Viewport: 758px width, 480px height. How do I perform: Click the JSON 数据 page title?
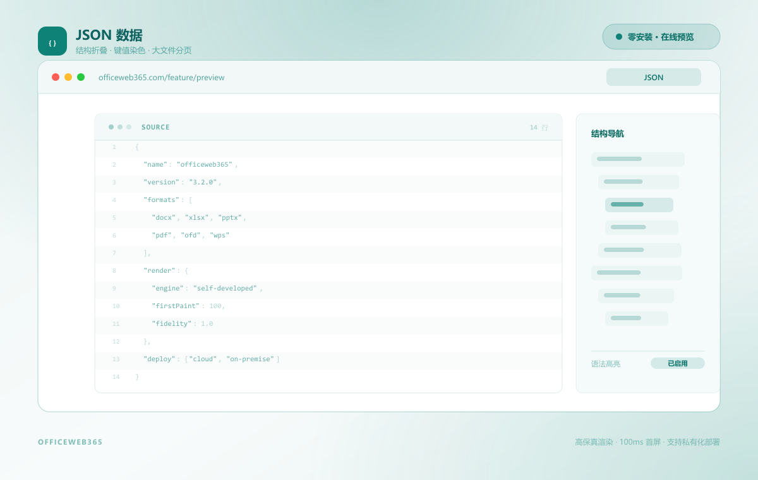coord(109,35)
